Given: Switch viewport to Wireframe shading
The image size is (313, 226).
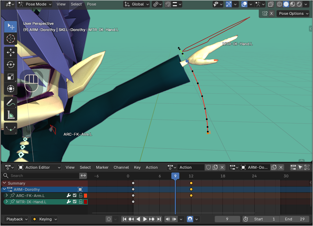Looking at the screenshot, I should coord(279,4).
